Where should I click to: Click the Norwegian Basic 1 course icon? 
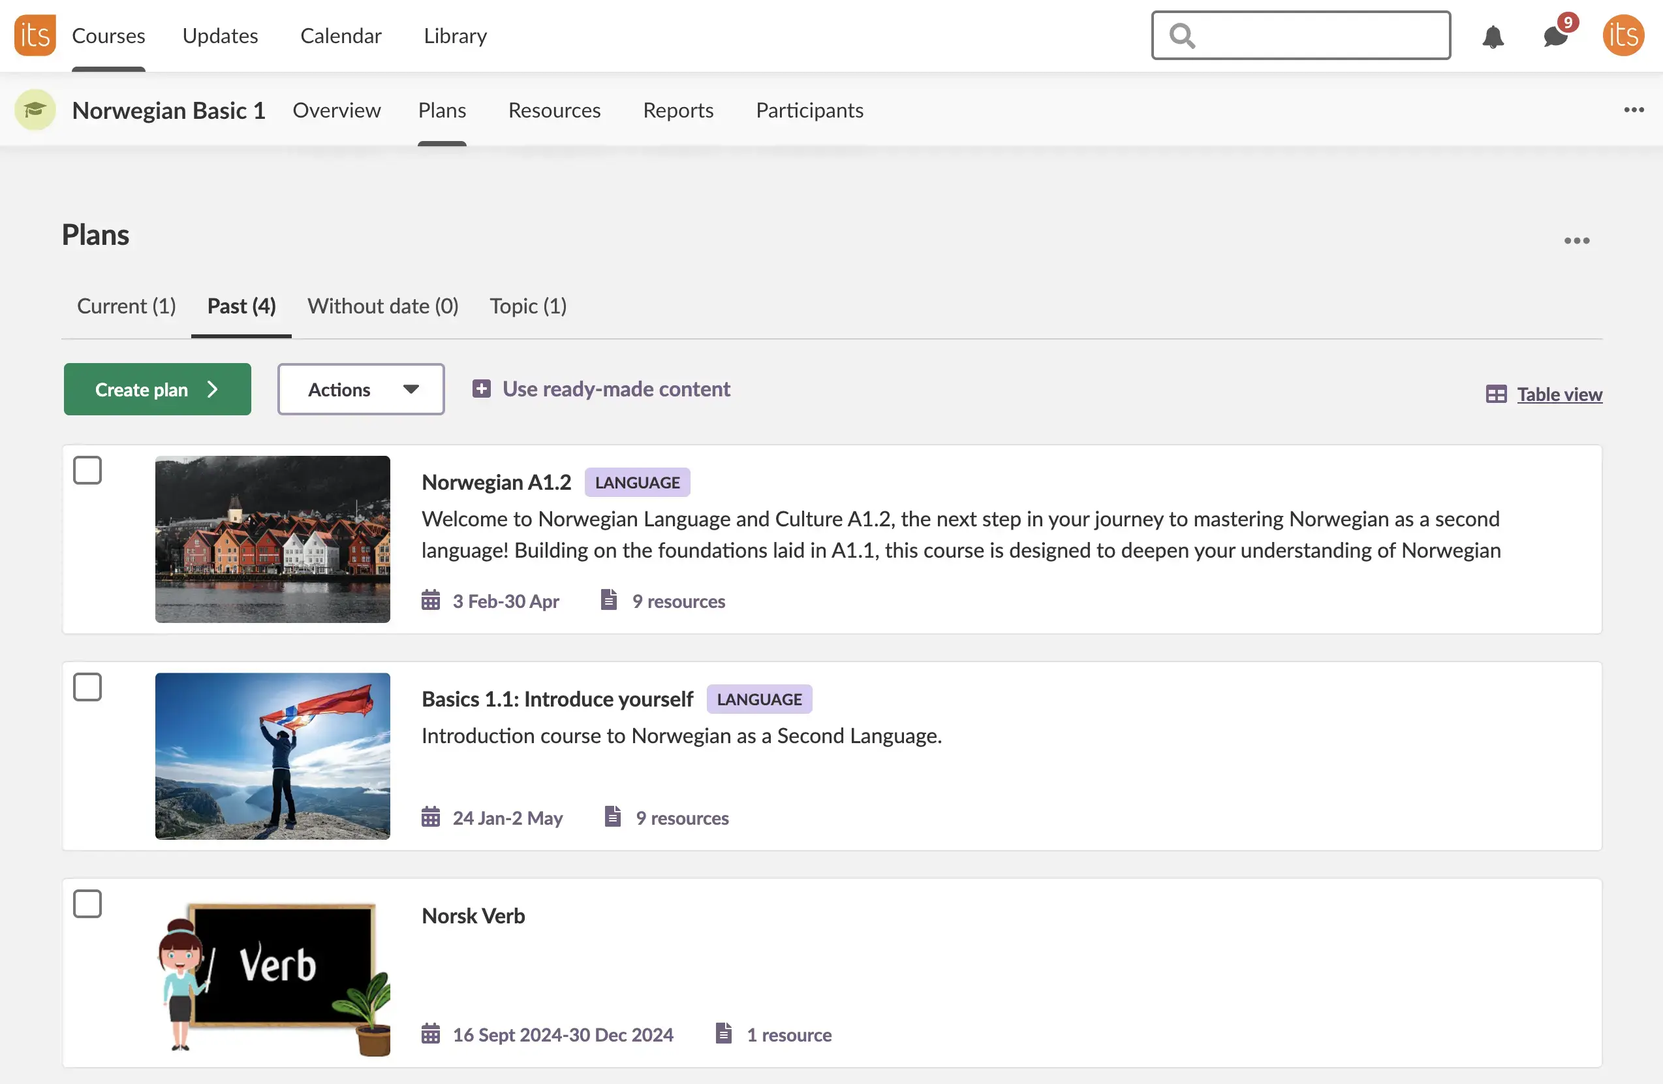(x=35, y=110)
